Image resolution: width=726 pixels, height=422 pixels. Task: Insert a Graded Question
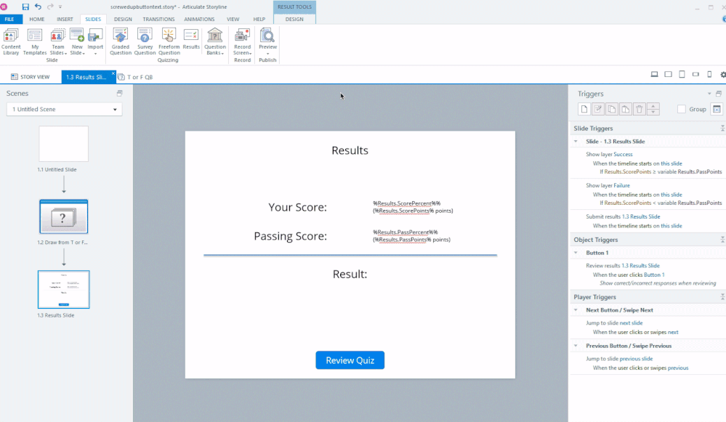tap(121, 41)
